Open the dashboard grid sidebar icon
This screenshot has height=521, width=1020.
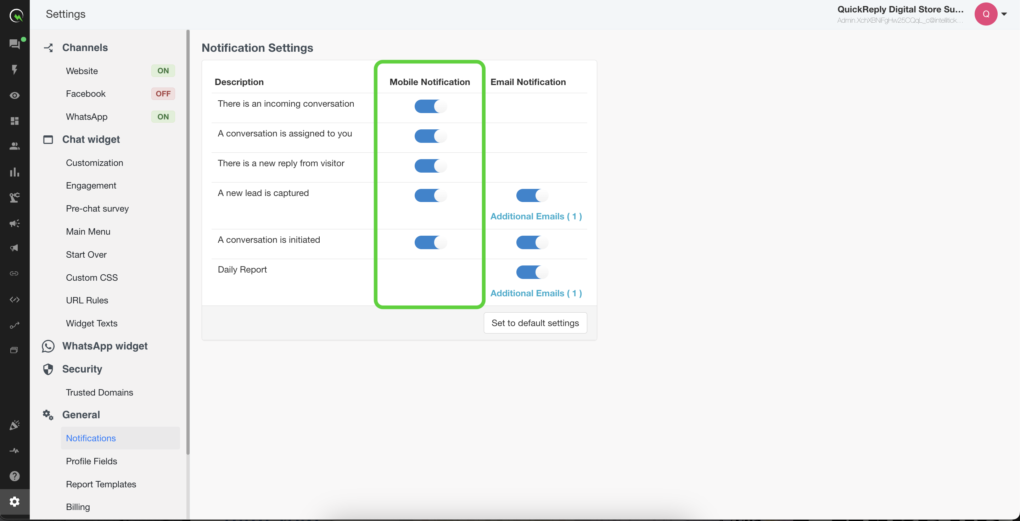click(15, 121)
